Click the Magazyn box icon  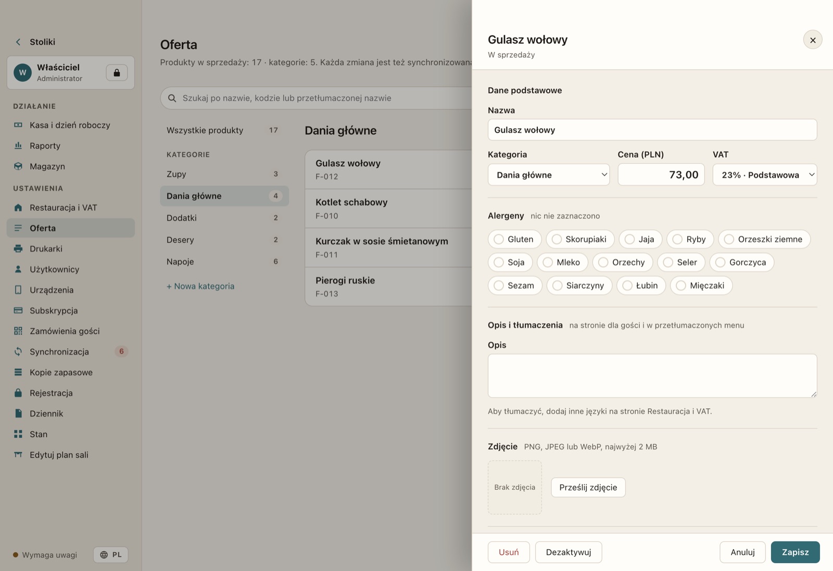tap(18, 166)
